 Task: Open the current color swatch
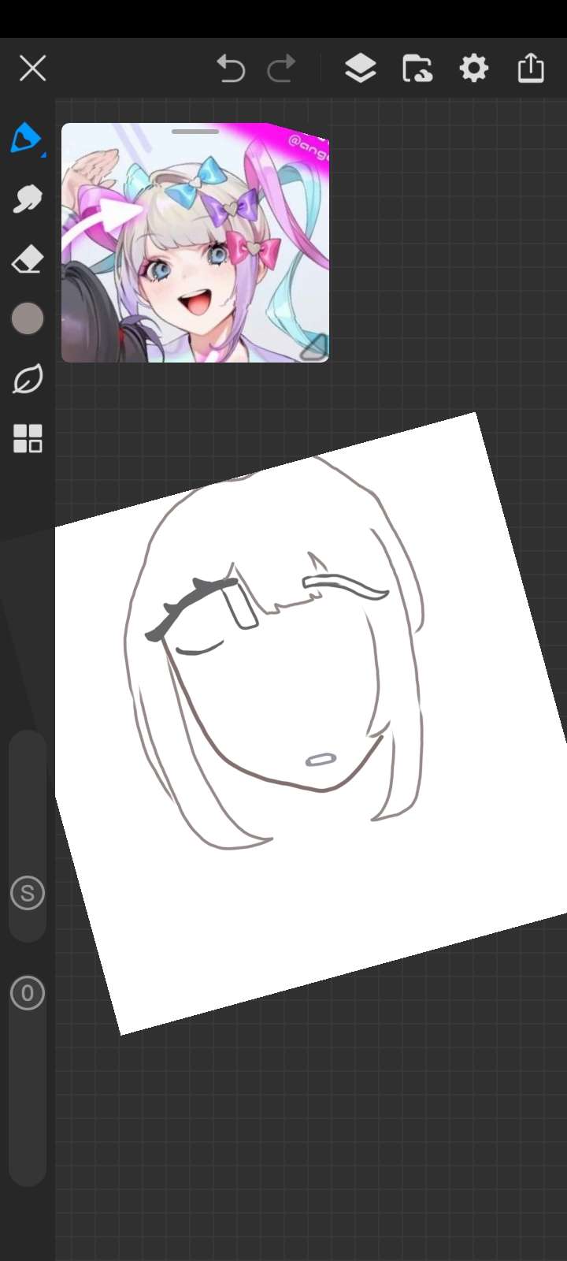[28, 318]
